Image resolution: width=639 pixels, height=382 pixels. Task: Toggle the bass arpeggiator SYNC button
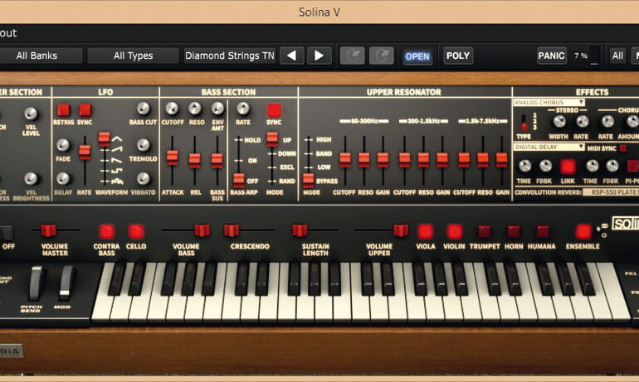[x=274, y=110]
